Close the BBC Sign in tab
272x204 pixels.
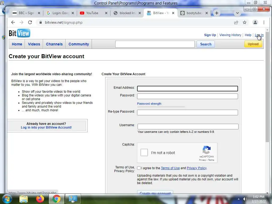point(39,13)
